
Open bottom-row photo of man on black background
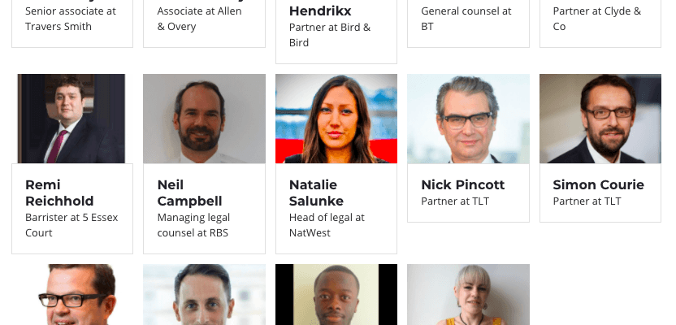pyautogui.click(x=336, y=294)
